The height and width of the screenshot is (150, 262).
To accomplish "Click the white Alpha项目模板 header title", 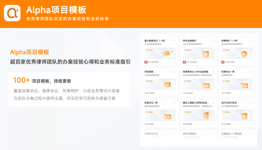I will (56, 10).
